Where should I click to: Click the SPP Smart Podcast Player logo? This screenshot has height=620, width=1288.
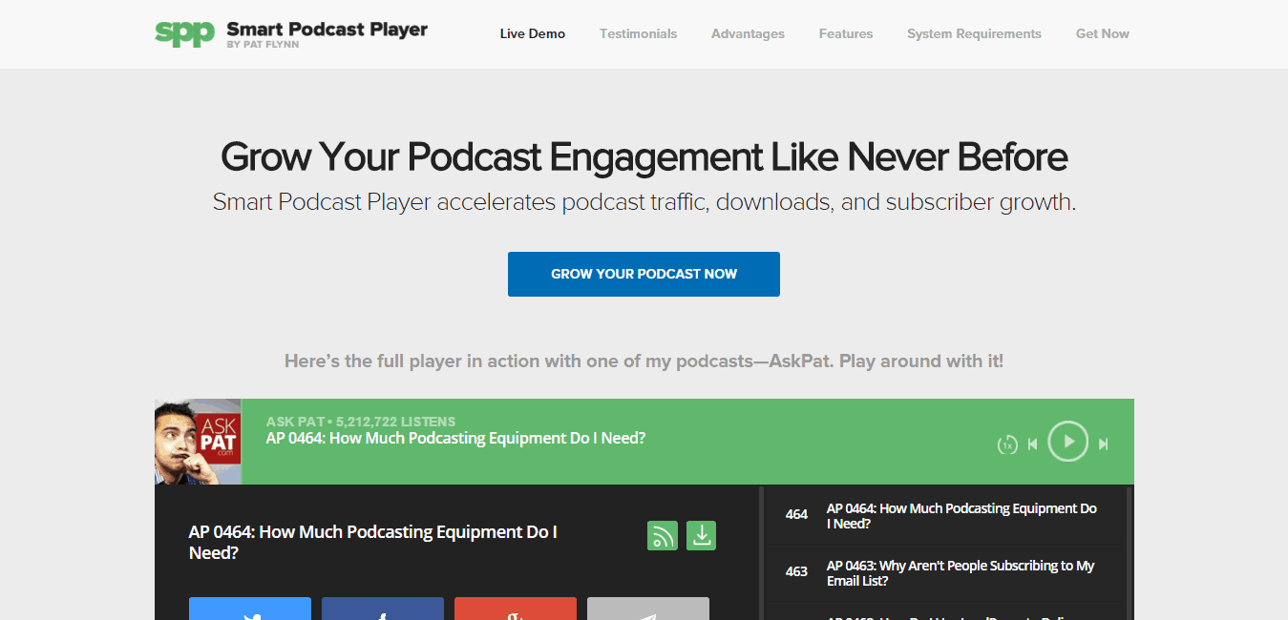pyautogui.click(x=291, y=33)
